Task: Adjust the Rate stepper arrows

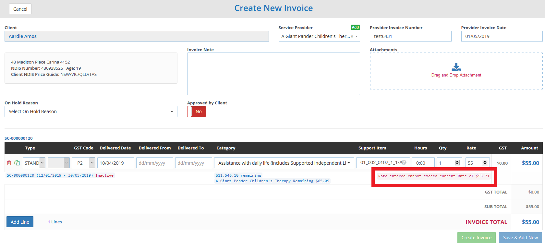Action: pyautogui.click(x=485, y=163)
